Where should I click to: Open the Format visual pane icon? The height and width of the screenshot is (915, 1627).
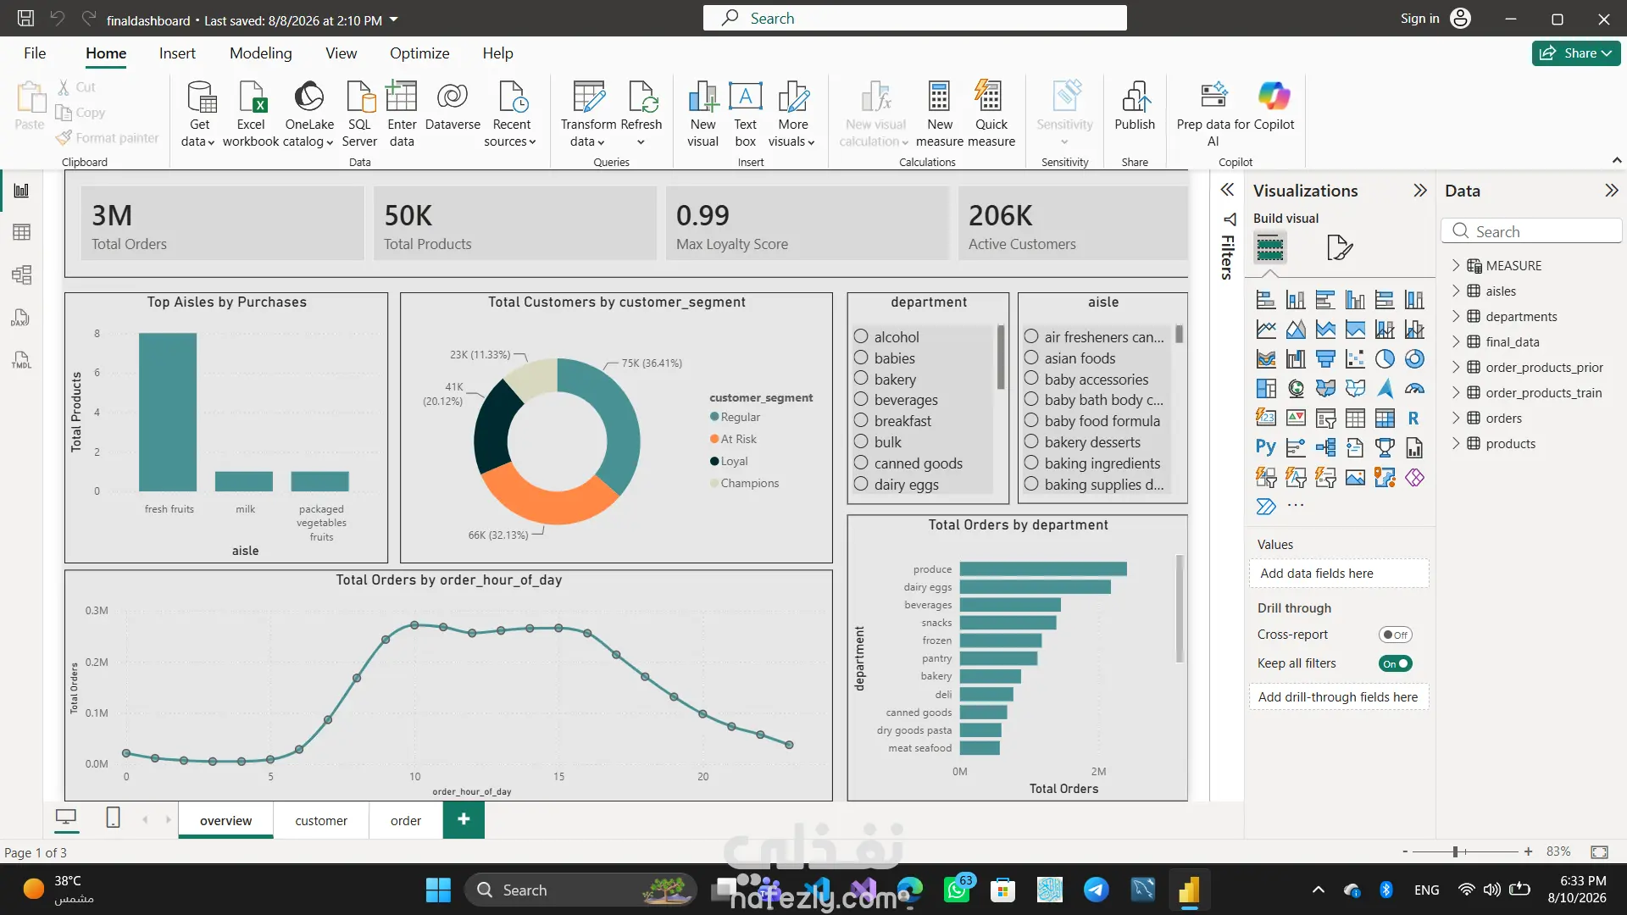pyautogui.click(x=1339, y=247)
